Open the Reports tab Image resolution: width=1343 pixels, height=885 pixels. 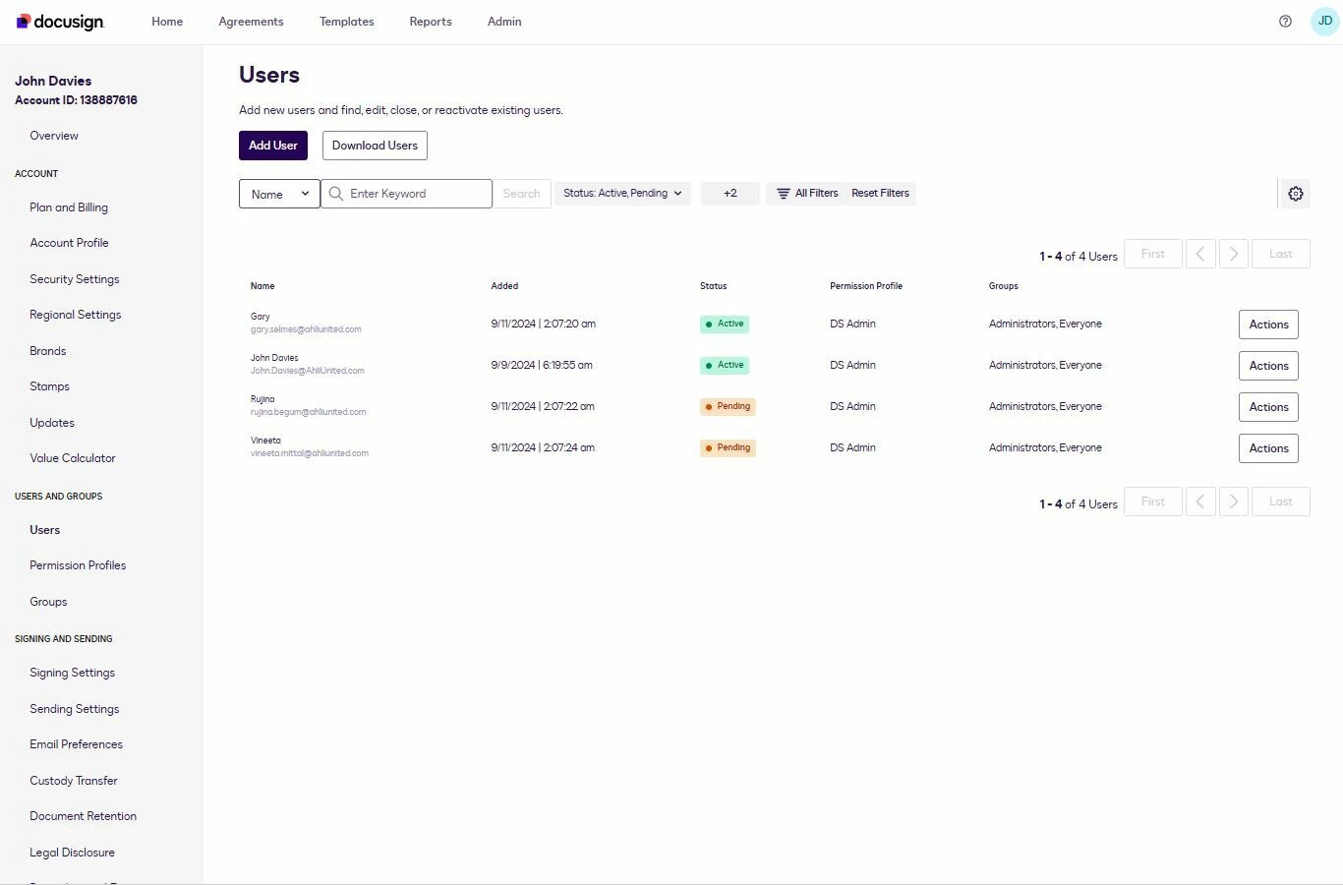[x=431, y=22]
